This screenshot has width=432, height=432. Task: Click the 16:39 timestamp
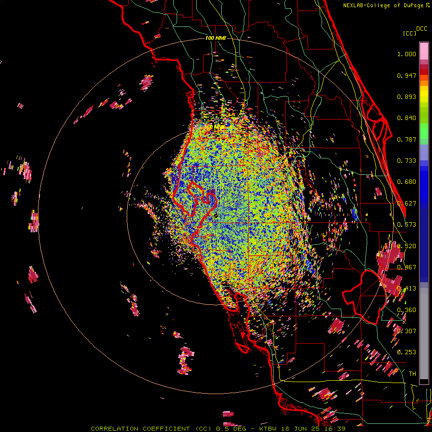tap(336, 429)
